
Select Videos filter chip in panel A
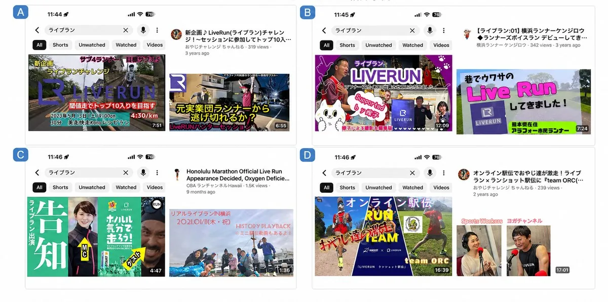tap(155, 45)
